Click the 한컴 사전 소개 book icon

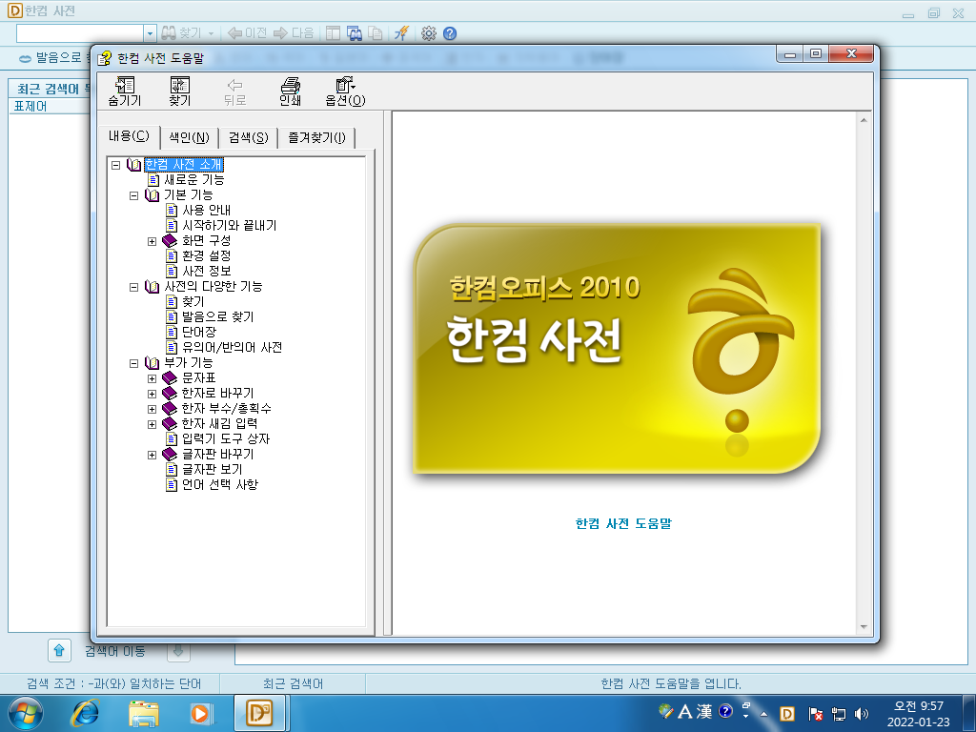[x=133, y=165]
